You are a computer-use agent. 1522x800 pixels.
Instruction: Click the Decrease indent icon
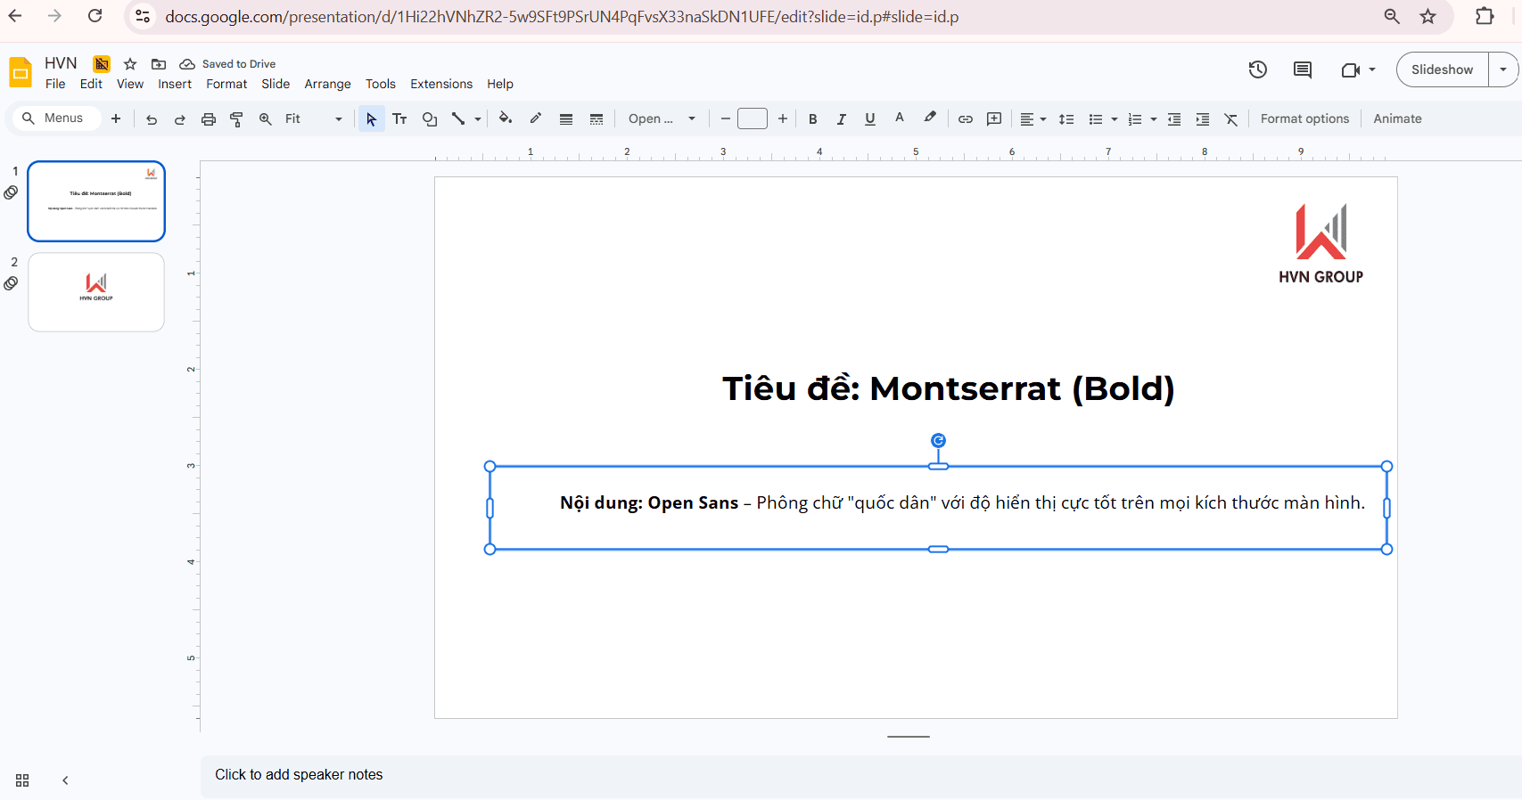click(1174, 118)
